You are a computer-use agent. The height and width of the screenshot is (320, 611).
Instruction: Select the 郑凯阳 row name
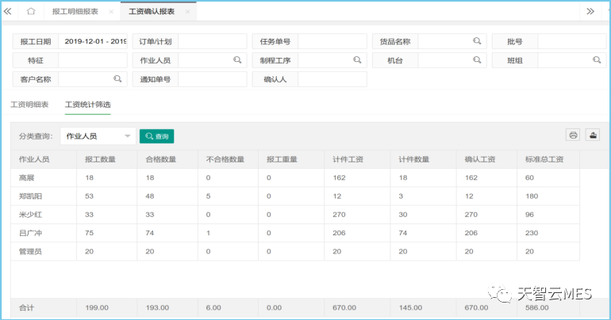pos(30,196)
